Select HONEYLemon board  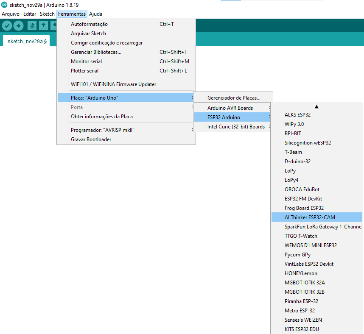(x=316, y=273)
